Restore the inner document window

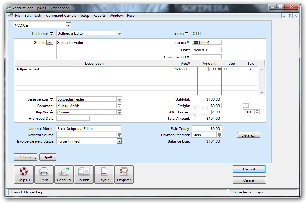pyautogui.click(x=290, y=16)
